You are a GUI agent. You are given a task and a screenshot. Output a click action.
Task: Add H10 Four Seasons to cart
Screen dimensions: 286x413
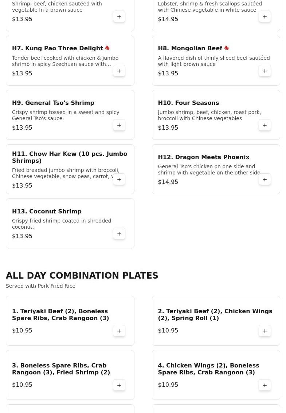click(x=265, y=125)
